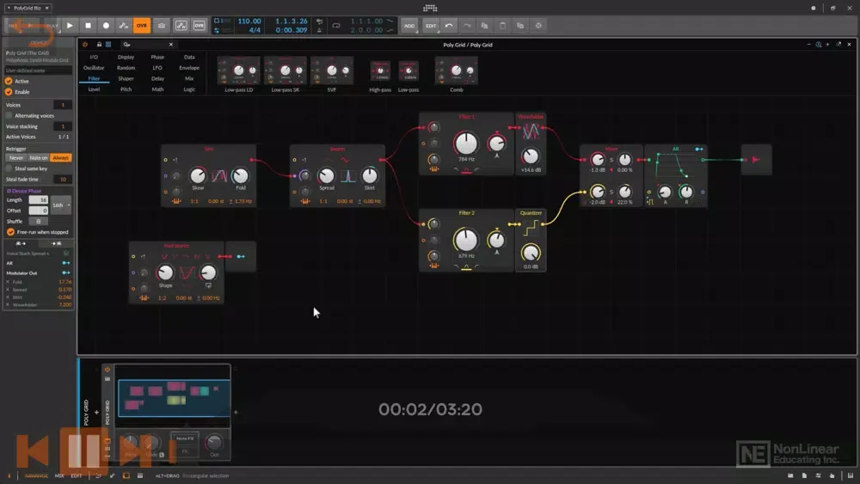
Task: Clear the module search with the X
Action: coord(170,45)
